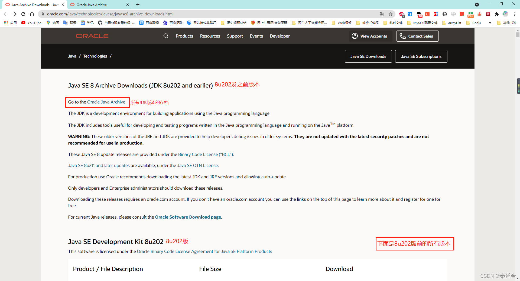Reload the current page
The height and width of the screenshot is (281, 520).
click(x=23, y=14)
